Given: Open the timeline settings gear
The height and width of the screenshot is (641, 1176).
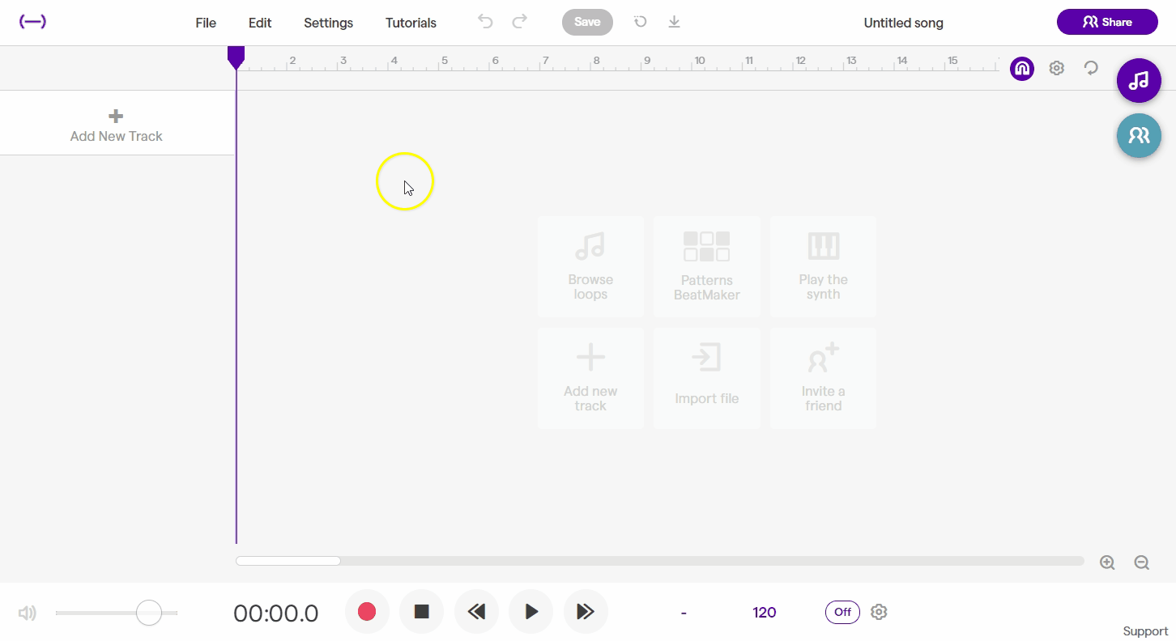Looking at the screenshot, I should [x=1056, y=68].
